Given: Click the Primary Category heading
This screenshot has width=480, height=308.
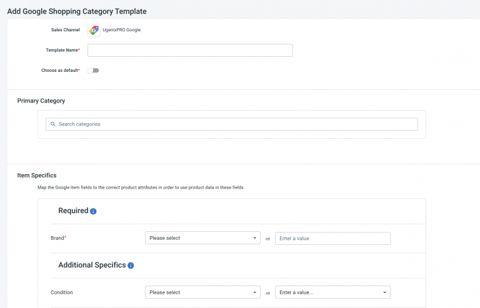Looking at the screenshot, I should tap(41, 101).
